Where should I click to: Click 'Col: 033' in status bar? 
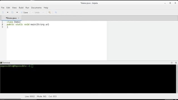[x=53, y=96]
